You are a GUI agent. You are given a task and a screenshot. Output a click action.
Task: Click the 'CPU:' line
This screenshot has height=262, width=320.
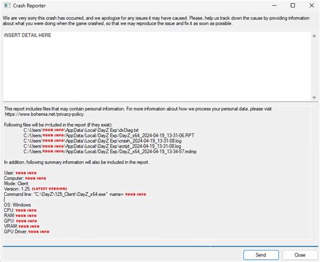(x=20, y=210)
